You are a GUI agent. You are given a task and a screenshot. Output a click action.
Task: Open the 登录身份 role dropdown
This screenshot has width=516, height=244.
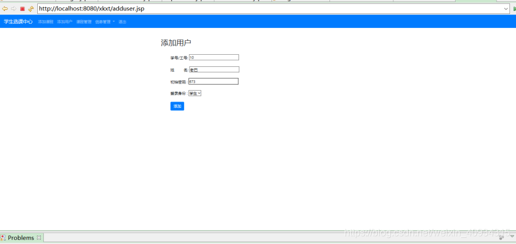(195, 93)
